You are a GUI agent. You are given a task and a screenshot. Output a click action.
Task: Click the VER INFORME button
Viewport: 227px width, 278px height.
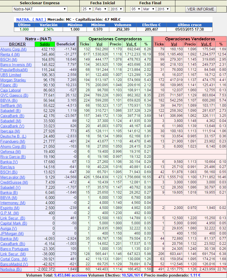[201, 9]
